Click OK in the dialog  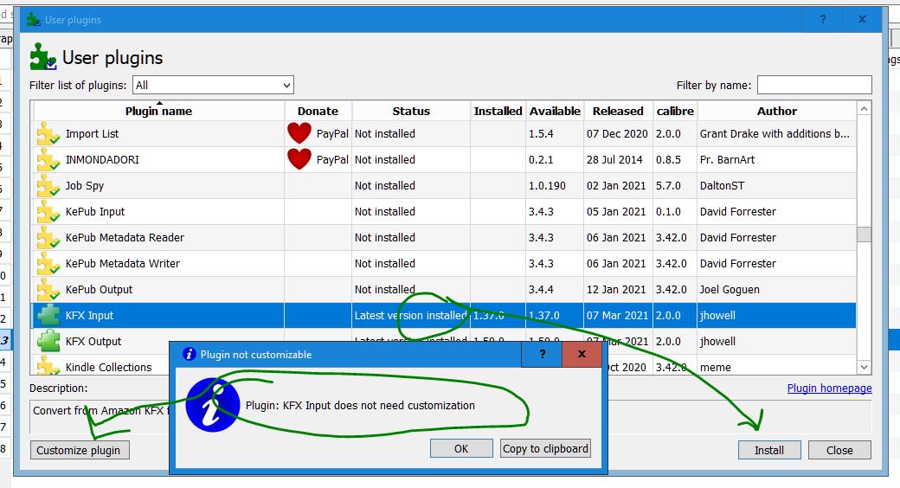tap(461, 448)
